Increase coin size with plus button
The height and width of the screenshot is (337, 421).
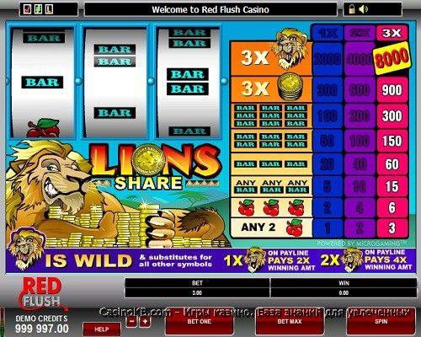point(145,322)
